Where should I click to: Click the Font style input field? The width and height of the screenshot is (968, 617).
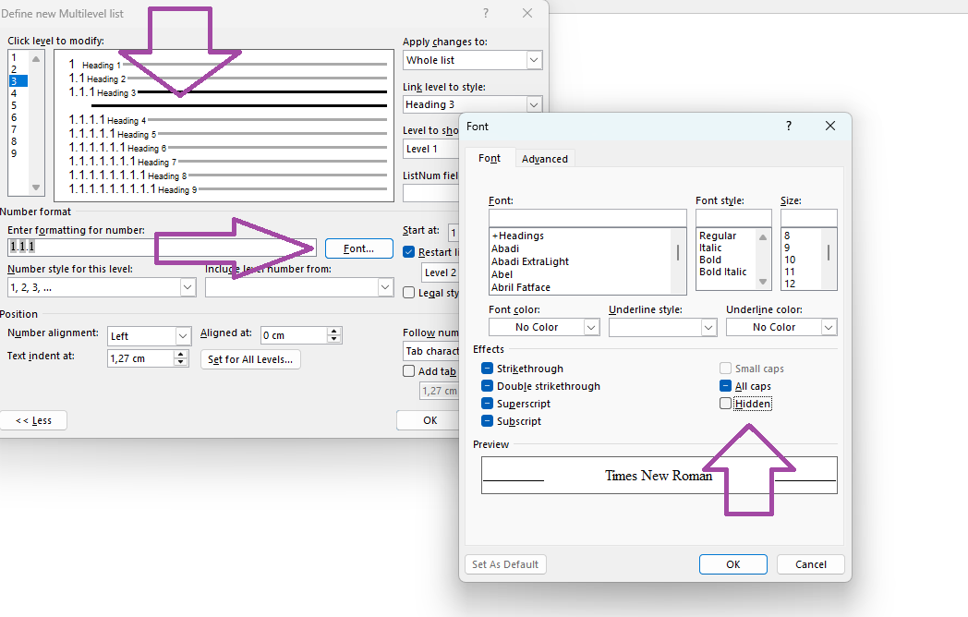click(x=733, y=218)
